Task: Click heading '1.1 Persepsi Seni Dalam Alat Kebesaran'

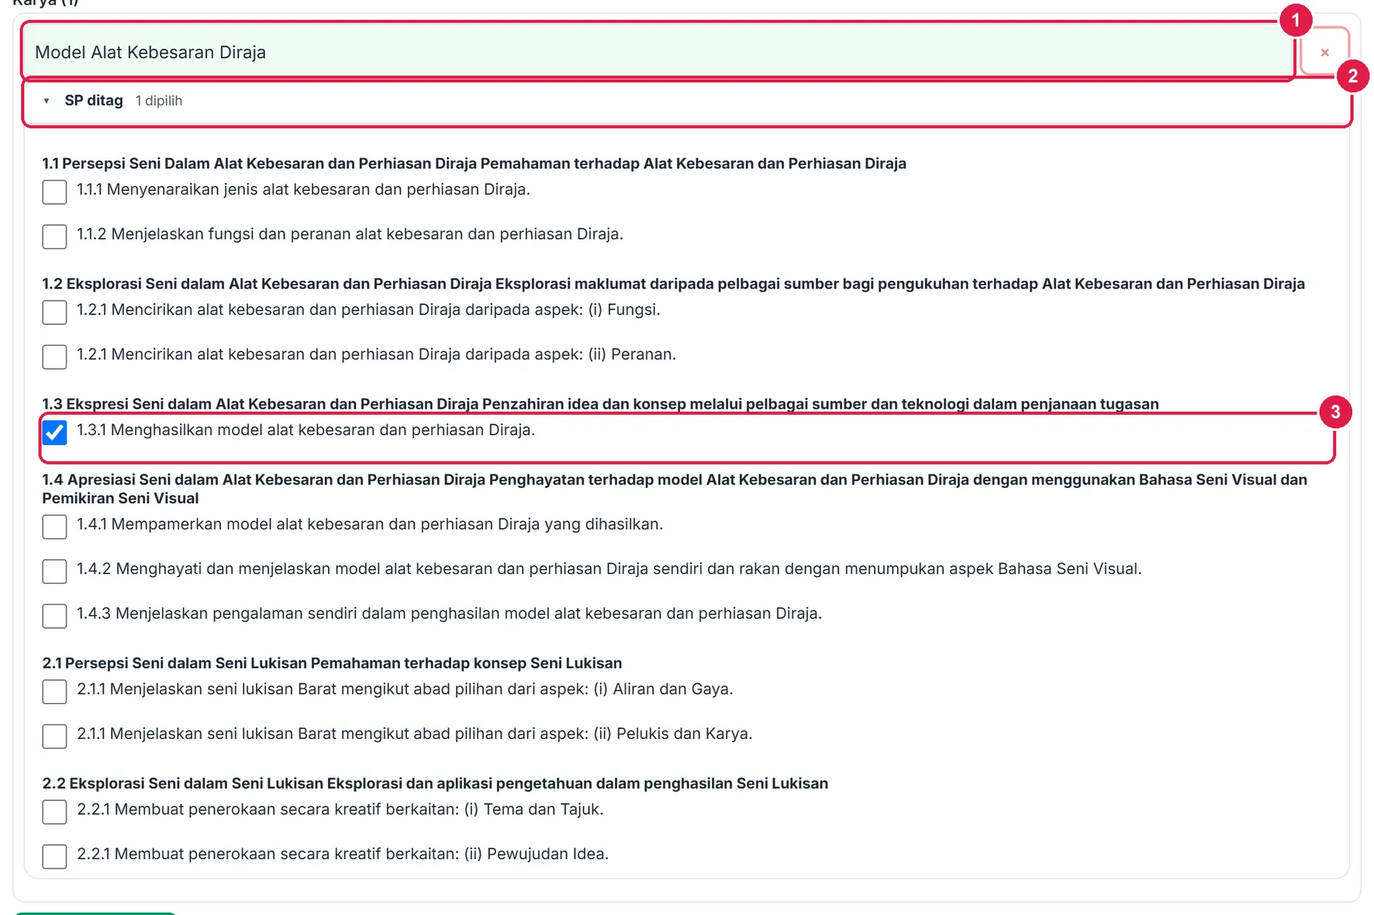Action: click(x=474, y=164)
